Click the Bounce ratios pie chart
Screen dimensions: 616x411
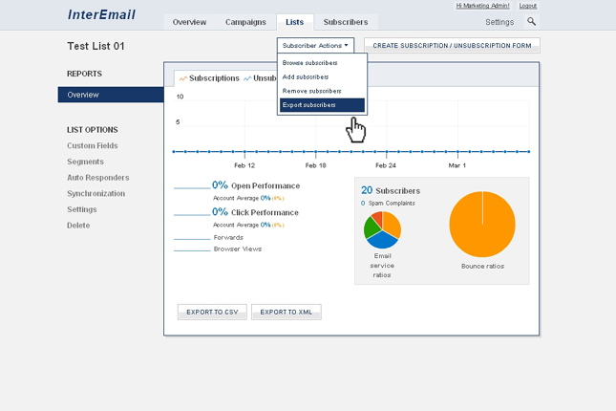click(482, 225)
